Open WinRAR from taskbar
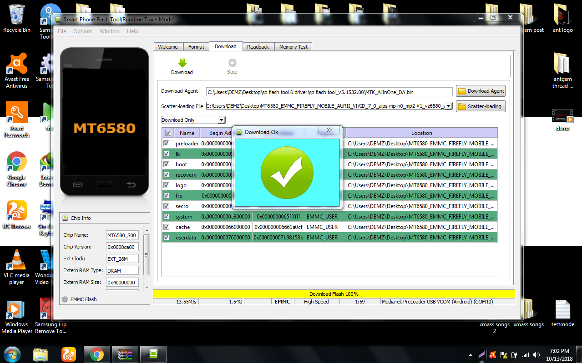 click(x=124, y=354)
